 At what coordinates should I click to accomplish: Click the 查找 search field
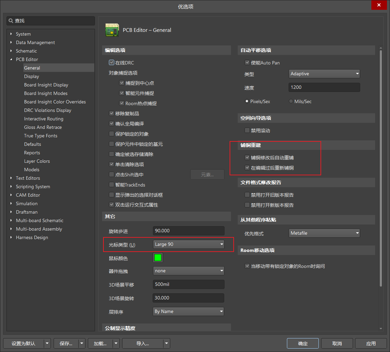point(51,21)
